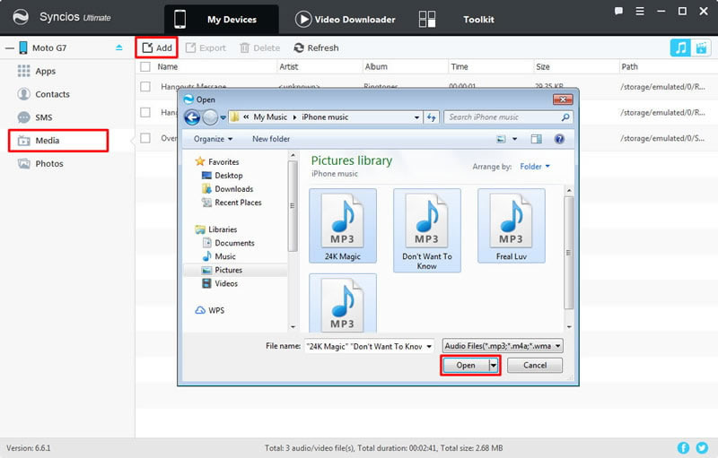Viewport: 718px width, 458px height.
Task: Select Don't Want To Know MP3
Action: pos(427,230)
